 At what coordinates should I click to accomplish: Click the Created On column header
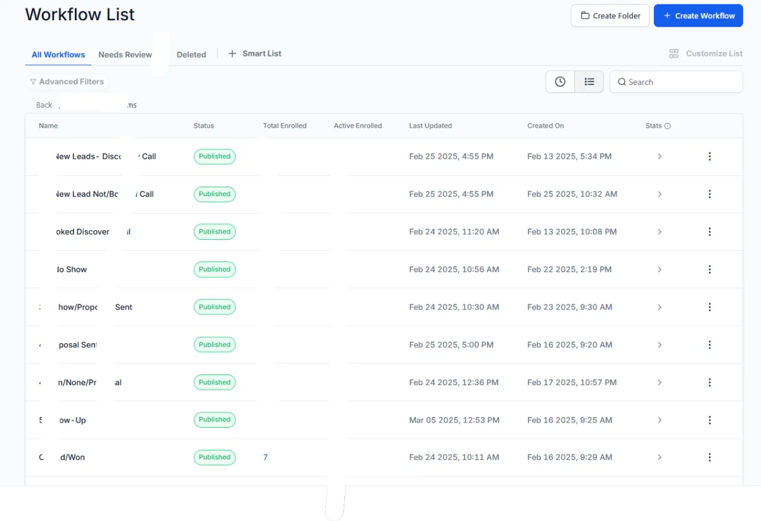point(545,126)
